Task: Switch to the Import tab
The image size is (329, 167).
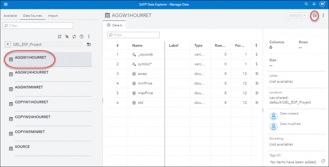Action: pos(53,16)
